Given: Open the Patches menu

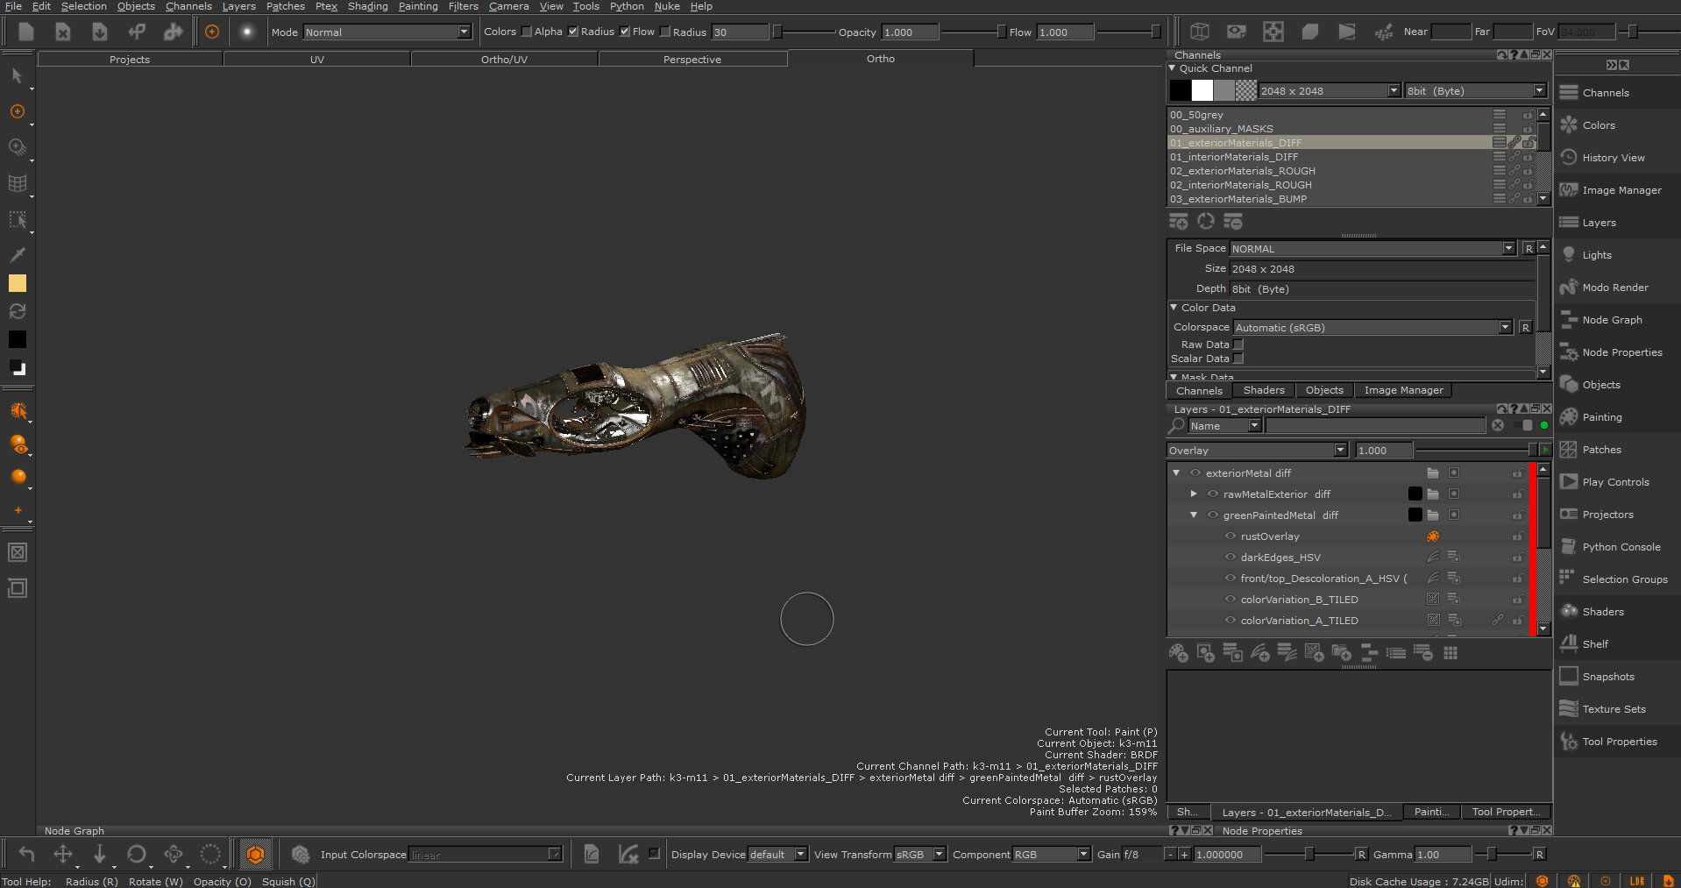Looking at the screenshot, I should (x=285, y=6).
